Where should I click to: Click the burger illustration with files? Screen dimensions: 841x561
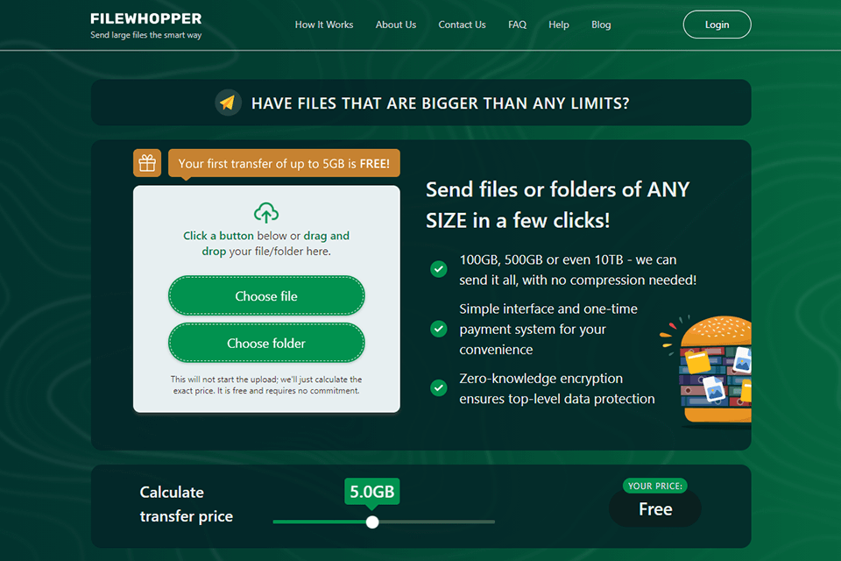(x=708, y=371)
